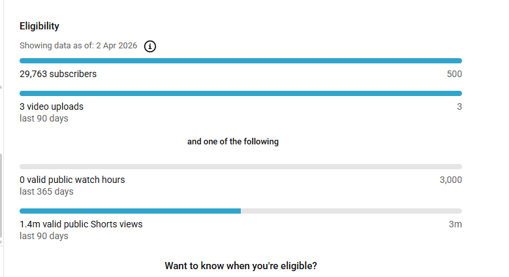Click the "and one of the following" text
This screenshot has width=509, height=277.
click(233, 142)
